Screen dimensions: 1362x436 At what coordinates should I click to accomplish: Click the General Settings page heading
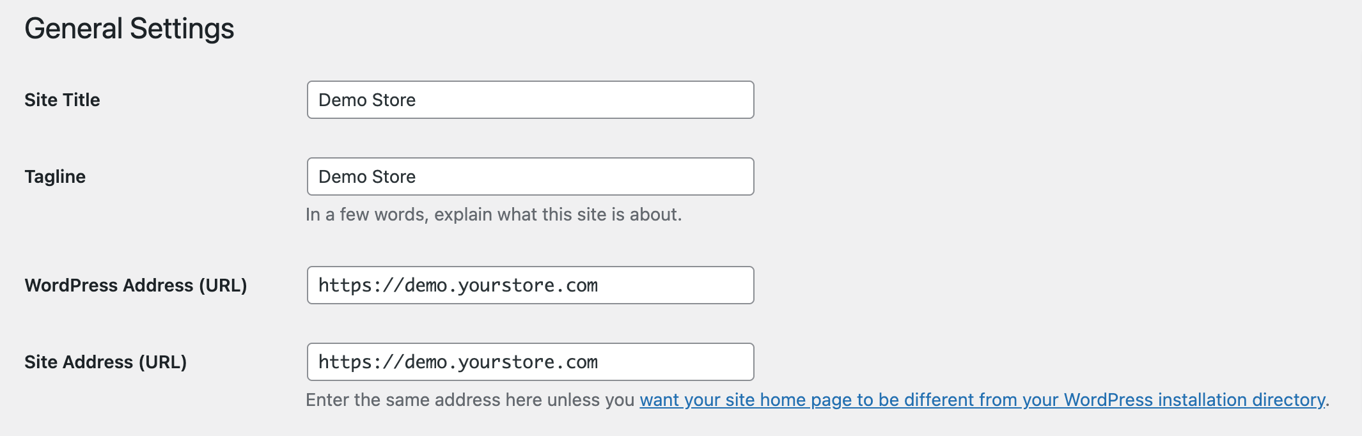(129, 29)
